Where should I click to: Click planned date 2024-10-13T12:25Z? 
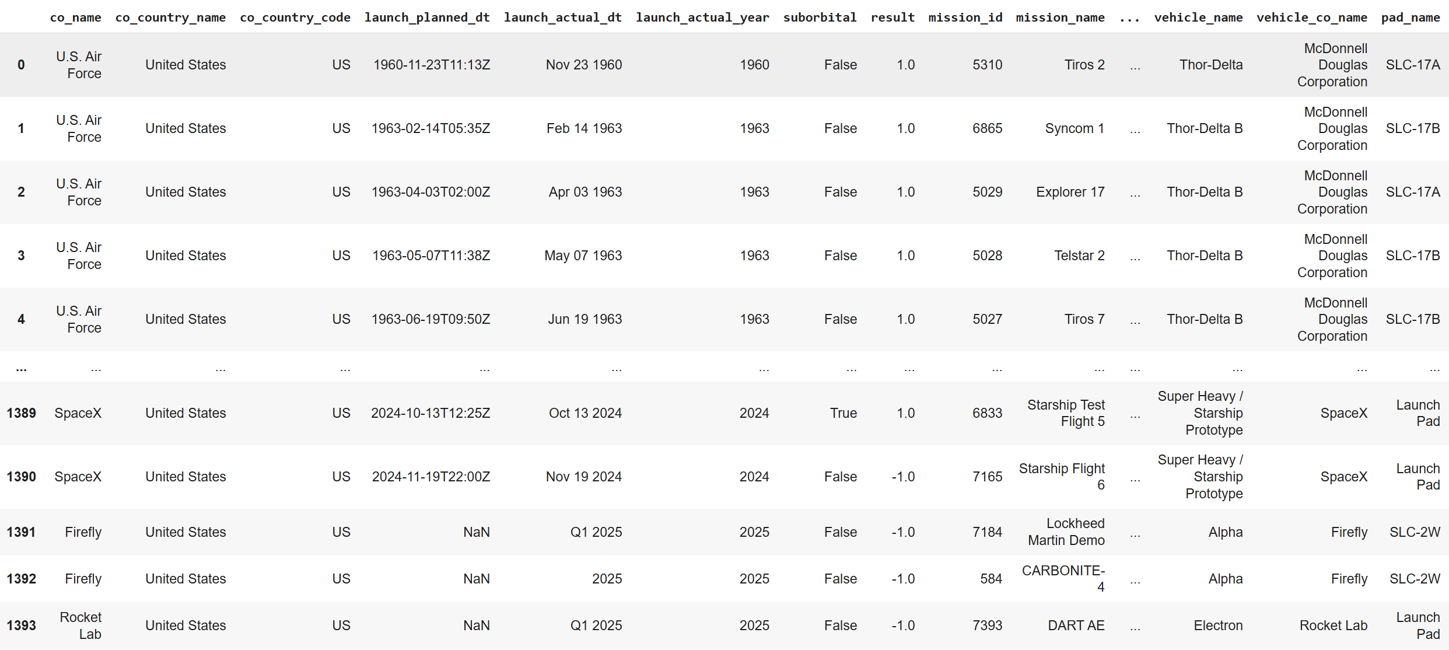pyautogui.click(x=430, y=413)
